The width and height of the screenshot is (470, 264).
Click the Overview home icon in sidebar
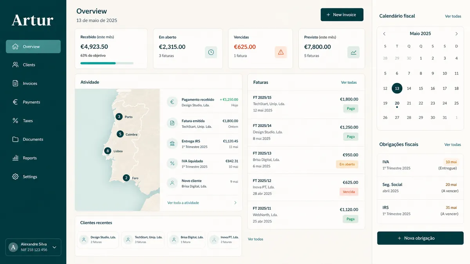click(15, 47)
